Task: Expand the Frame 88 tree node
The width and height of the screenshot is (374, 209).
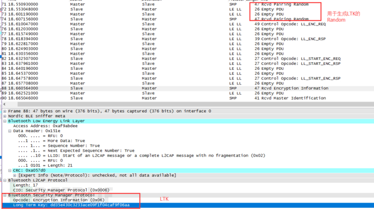Action: pyautogui.click(x=5, y=112)
